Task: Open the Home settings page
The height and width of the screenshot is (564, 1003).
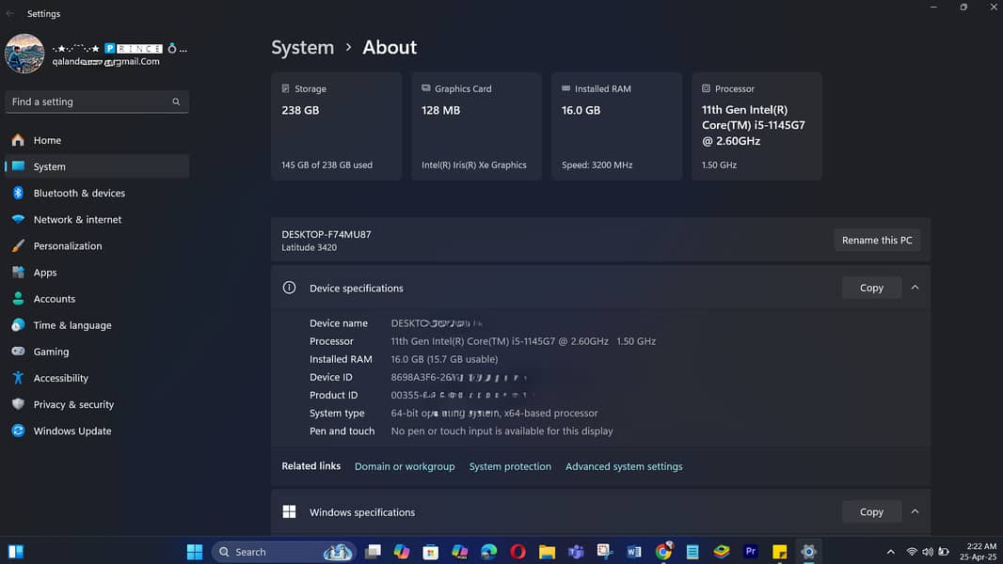Action: [97, 140]
